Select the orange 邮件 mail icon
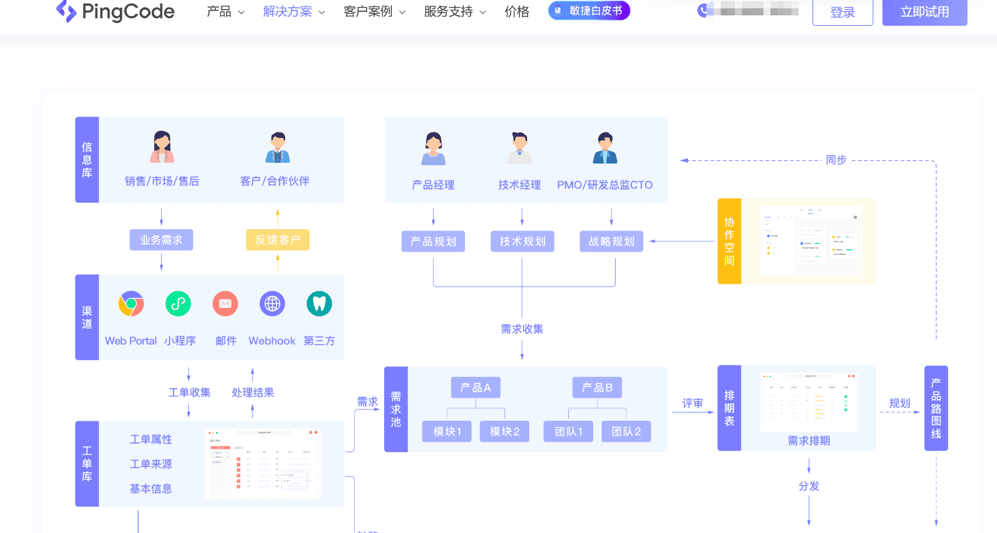The image size is (997, 533). tap(225, 304)
